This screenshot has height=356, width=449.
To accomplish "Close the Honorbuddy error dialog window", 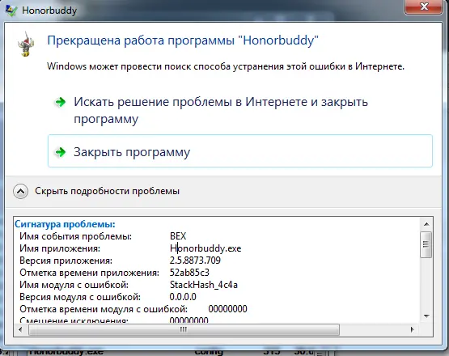I will (x=423, y=6).
